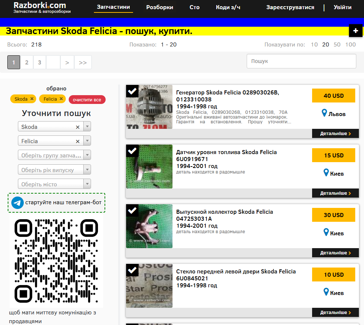Show 100 results per page

click(350, 44)
